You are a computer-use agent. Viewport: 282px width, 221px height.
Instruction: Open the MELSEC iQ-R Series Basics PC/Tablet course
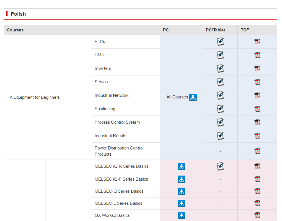pyautogui.click(x=220, y=167)
